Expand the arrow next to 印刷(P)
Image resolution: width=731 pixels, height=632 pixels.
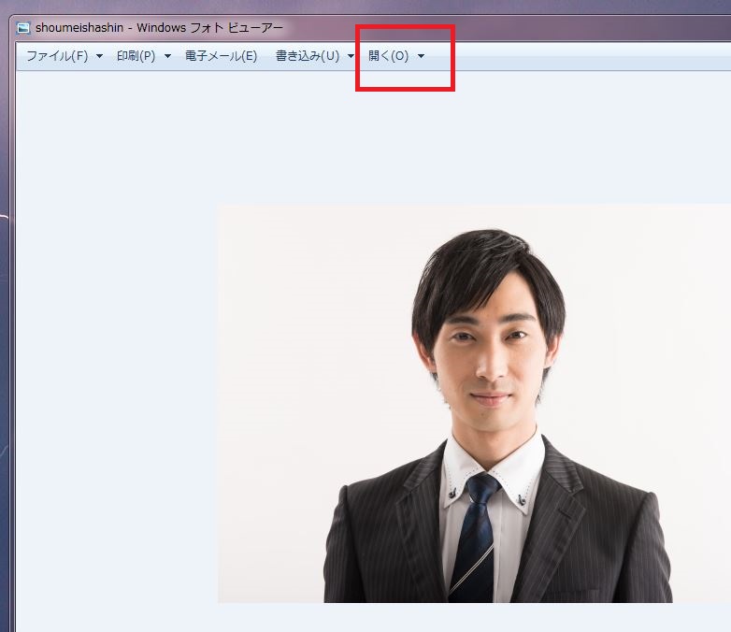pos(168,56)
